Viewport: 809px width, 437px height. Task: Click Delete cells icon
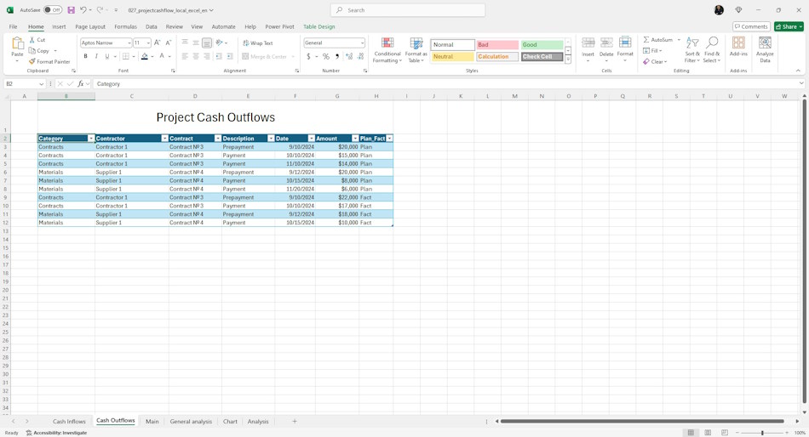(x=606, y=43)
